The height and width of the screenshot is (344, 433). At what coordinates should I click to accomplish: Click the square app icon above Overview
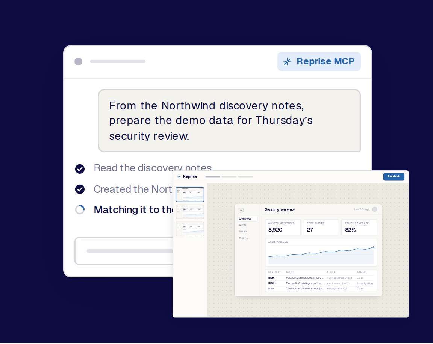pyautogui.click(x=241, y=210)
